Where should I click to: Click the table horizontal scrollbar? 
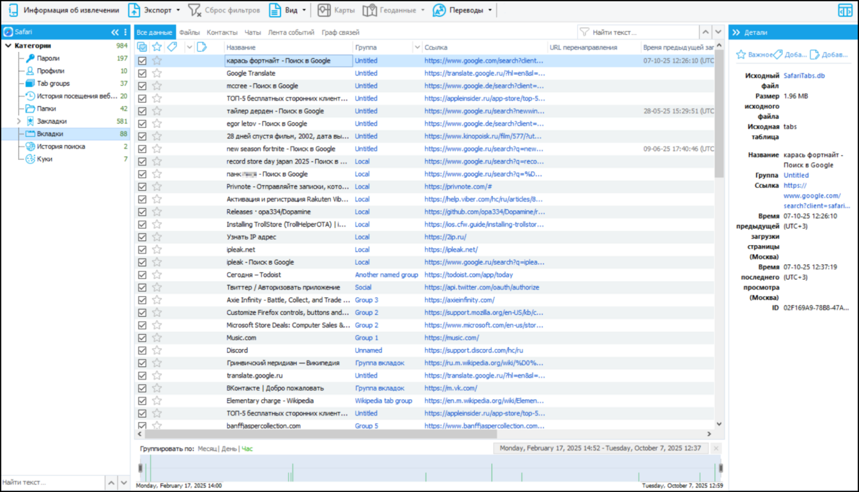321,434
